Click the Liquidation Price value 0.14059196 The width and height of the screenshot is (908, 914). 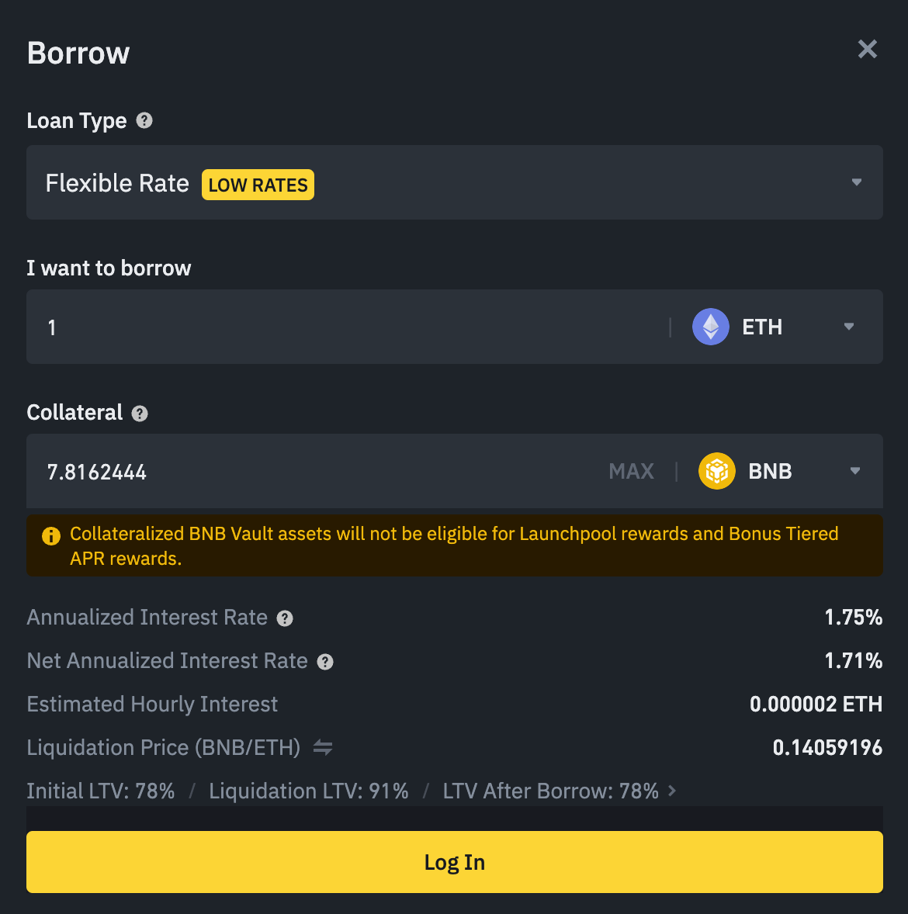[827, 747]
